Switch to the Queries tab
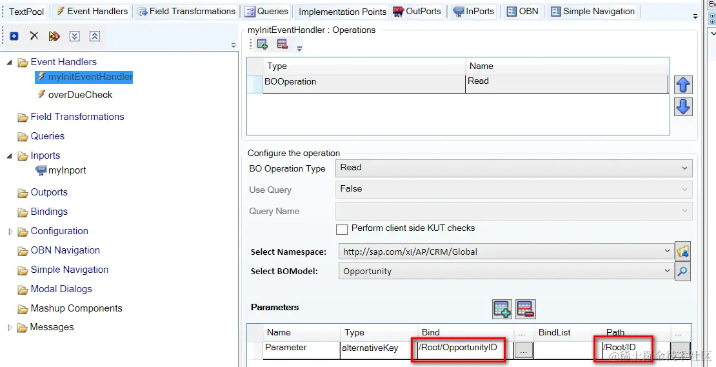The width and height of the screenshot is (716, 367). pos(266,12)
